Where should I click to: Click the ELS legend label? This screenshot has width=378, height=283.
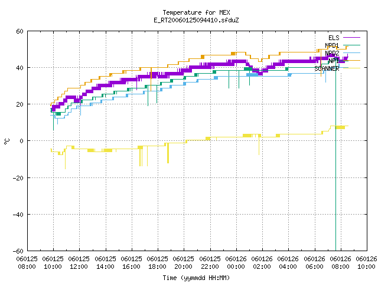point(334,38)
